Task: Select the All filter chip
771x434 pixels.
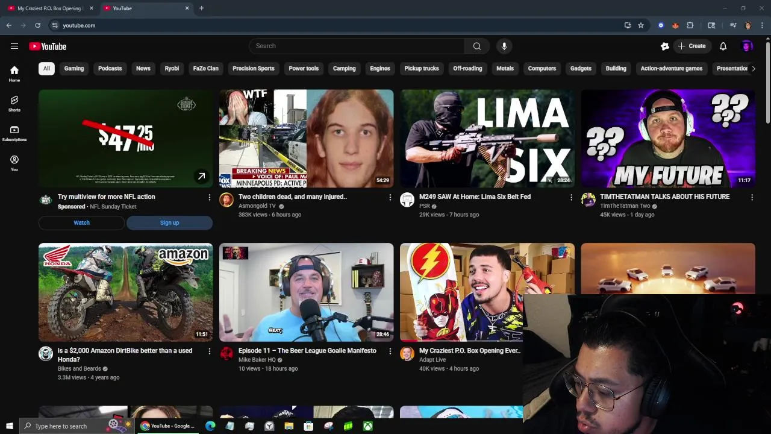Action: tap(46, 69)
